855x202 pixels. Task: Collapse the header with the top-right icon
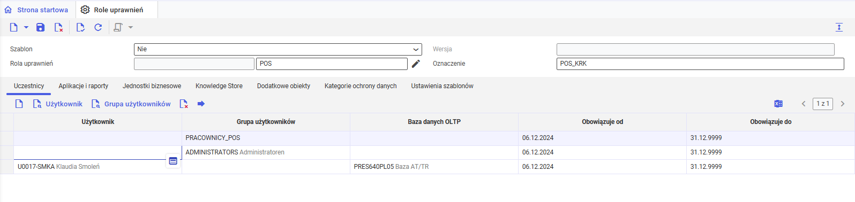coord(839,27)
